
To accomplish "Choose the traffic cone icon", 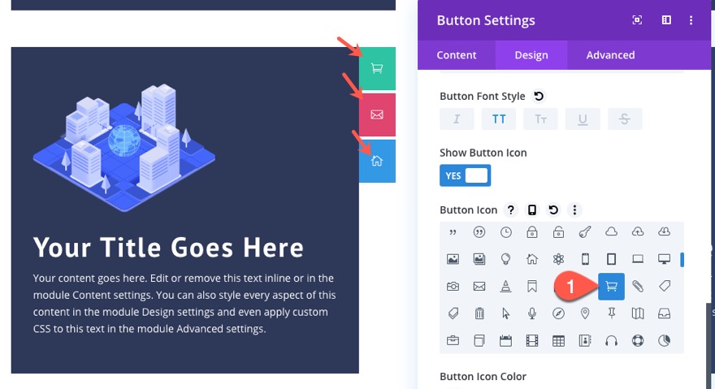I will tap(505, 287).
